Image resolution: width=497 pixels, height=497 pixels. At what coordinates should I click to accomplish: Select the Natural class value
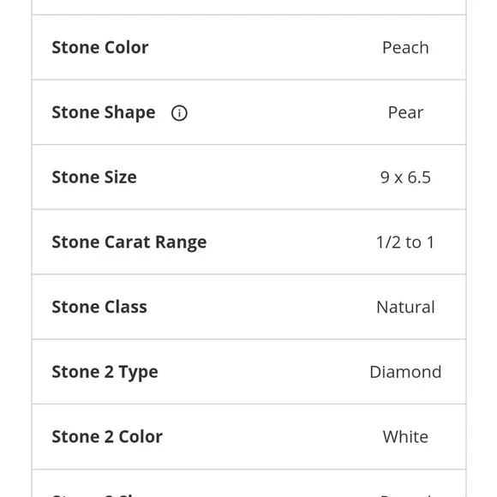coord(405,307)
